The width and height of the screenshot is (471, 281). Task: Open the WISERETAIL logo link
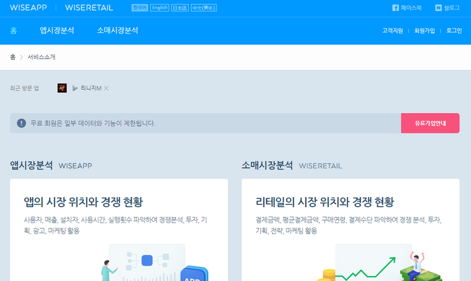click(x=89, y=8)
